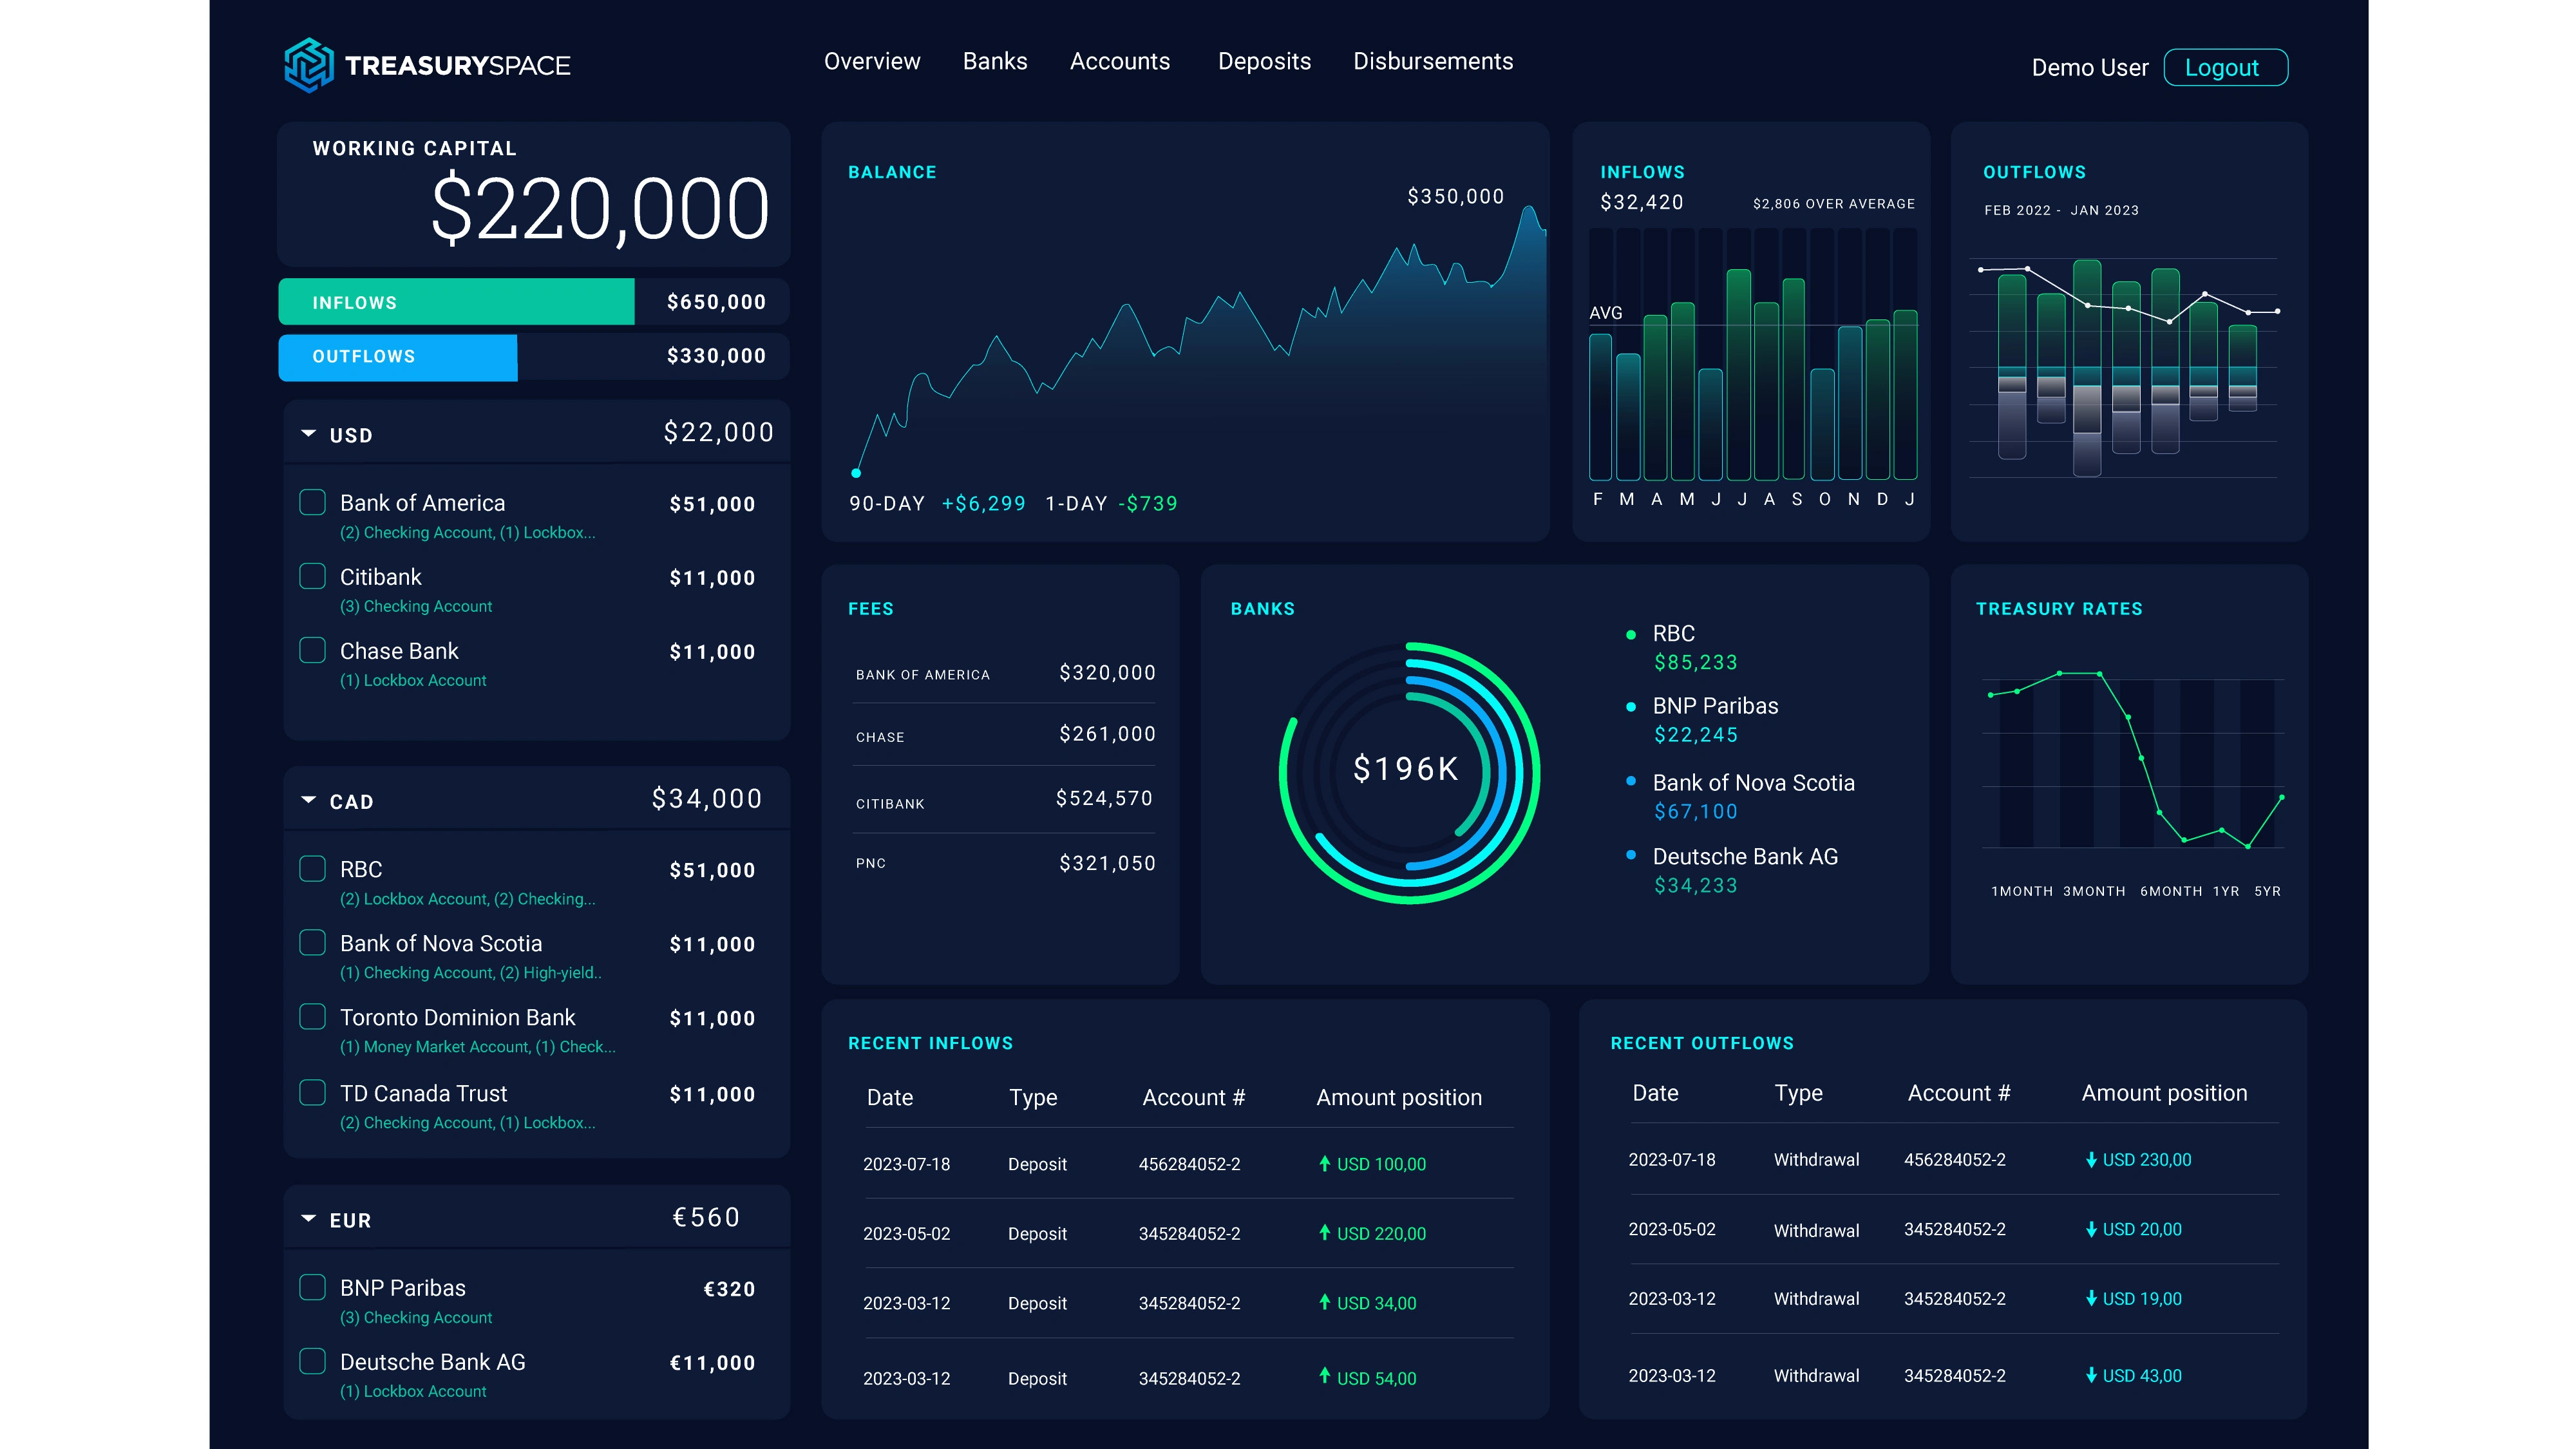
Task: Click the green up arrow beside USD 100,00
Action: coord(1324,1163)
